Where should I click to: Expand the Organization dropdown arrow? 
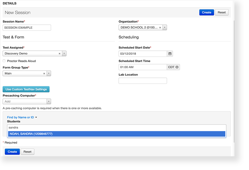[x=165, y=27]
